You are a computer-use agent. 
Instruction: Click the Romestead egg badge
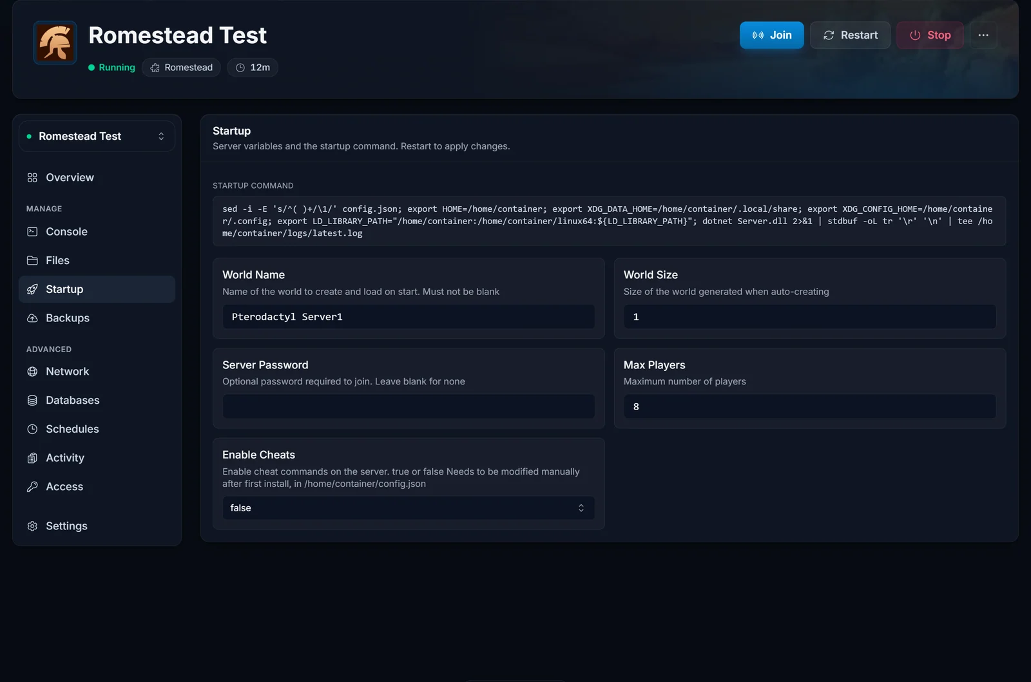pos(181,68)
